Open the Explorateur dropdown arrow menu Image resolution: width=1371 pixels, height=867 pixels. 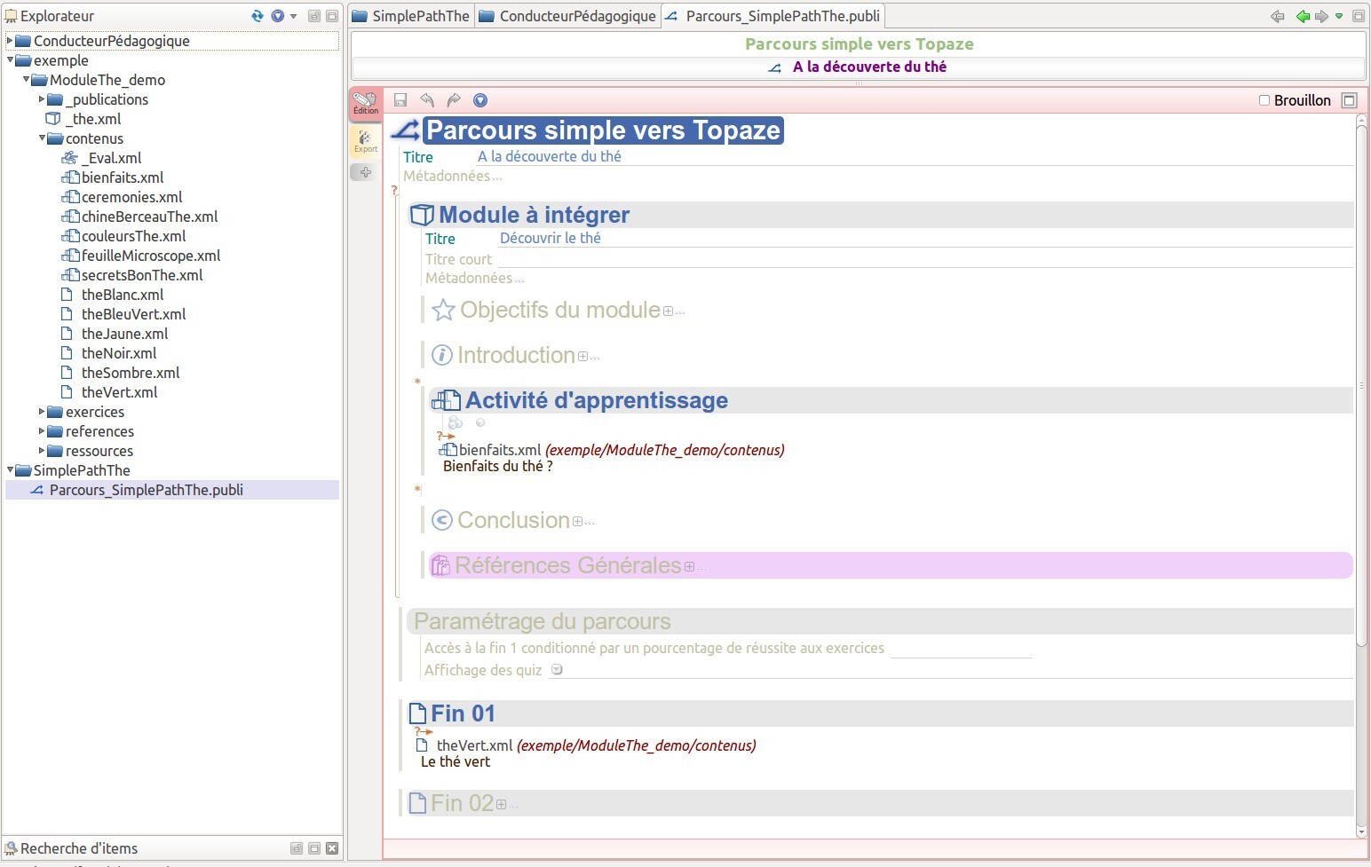294,16
